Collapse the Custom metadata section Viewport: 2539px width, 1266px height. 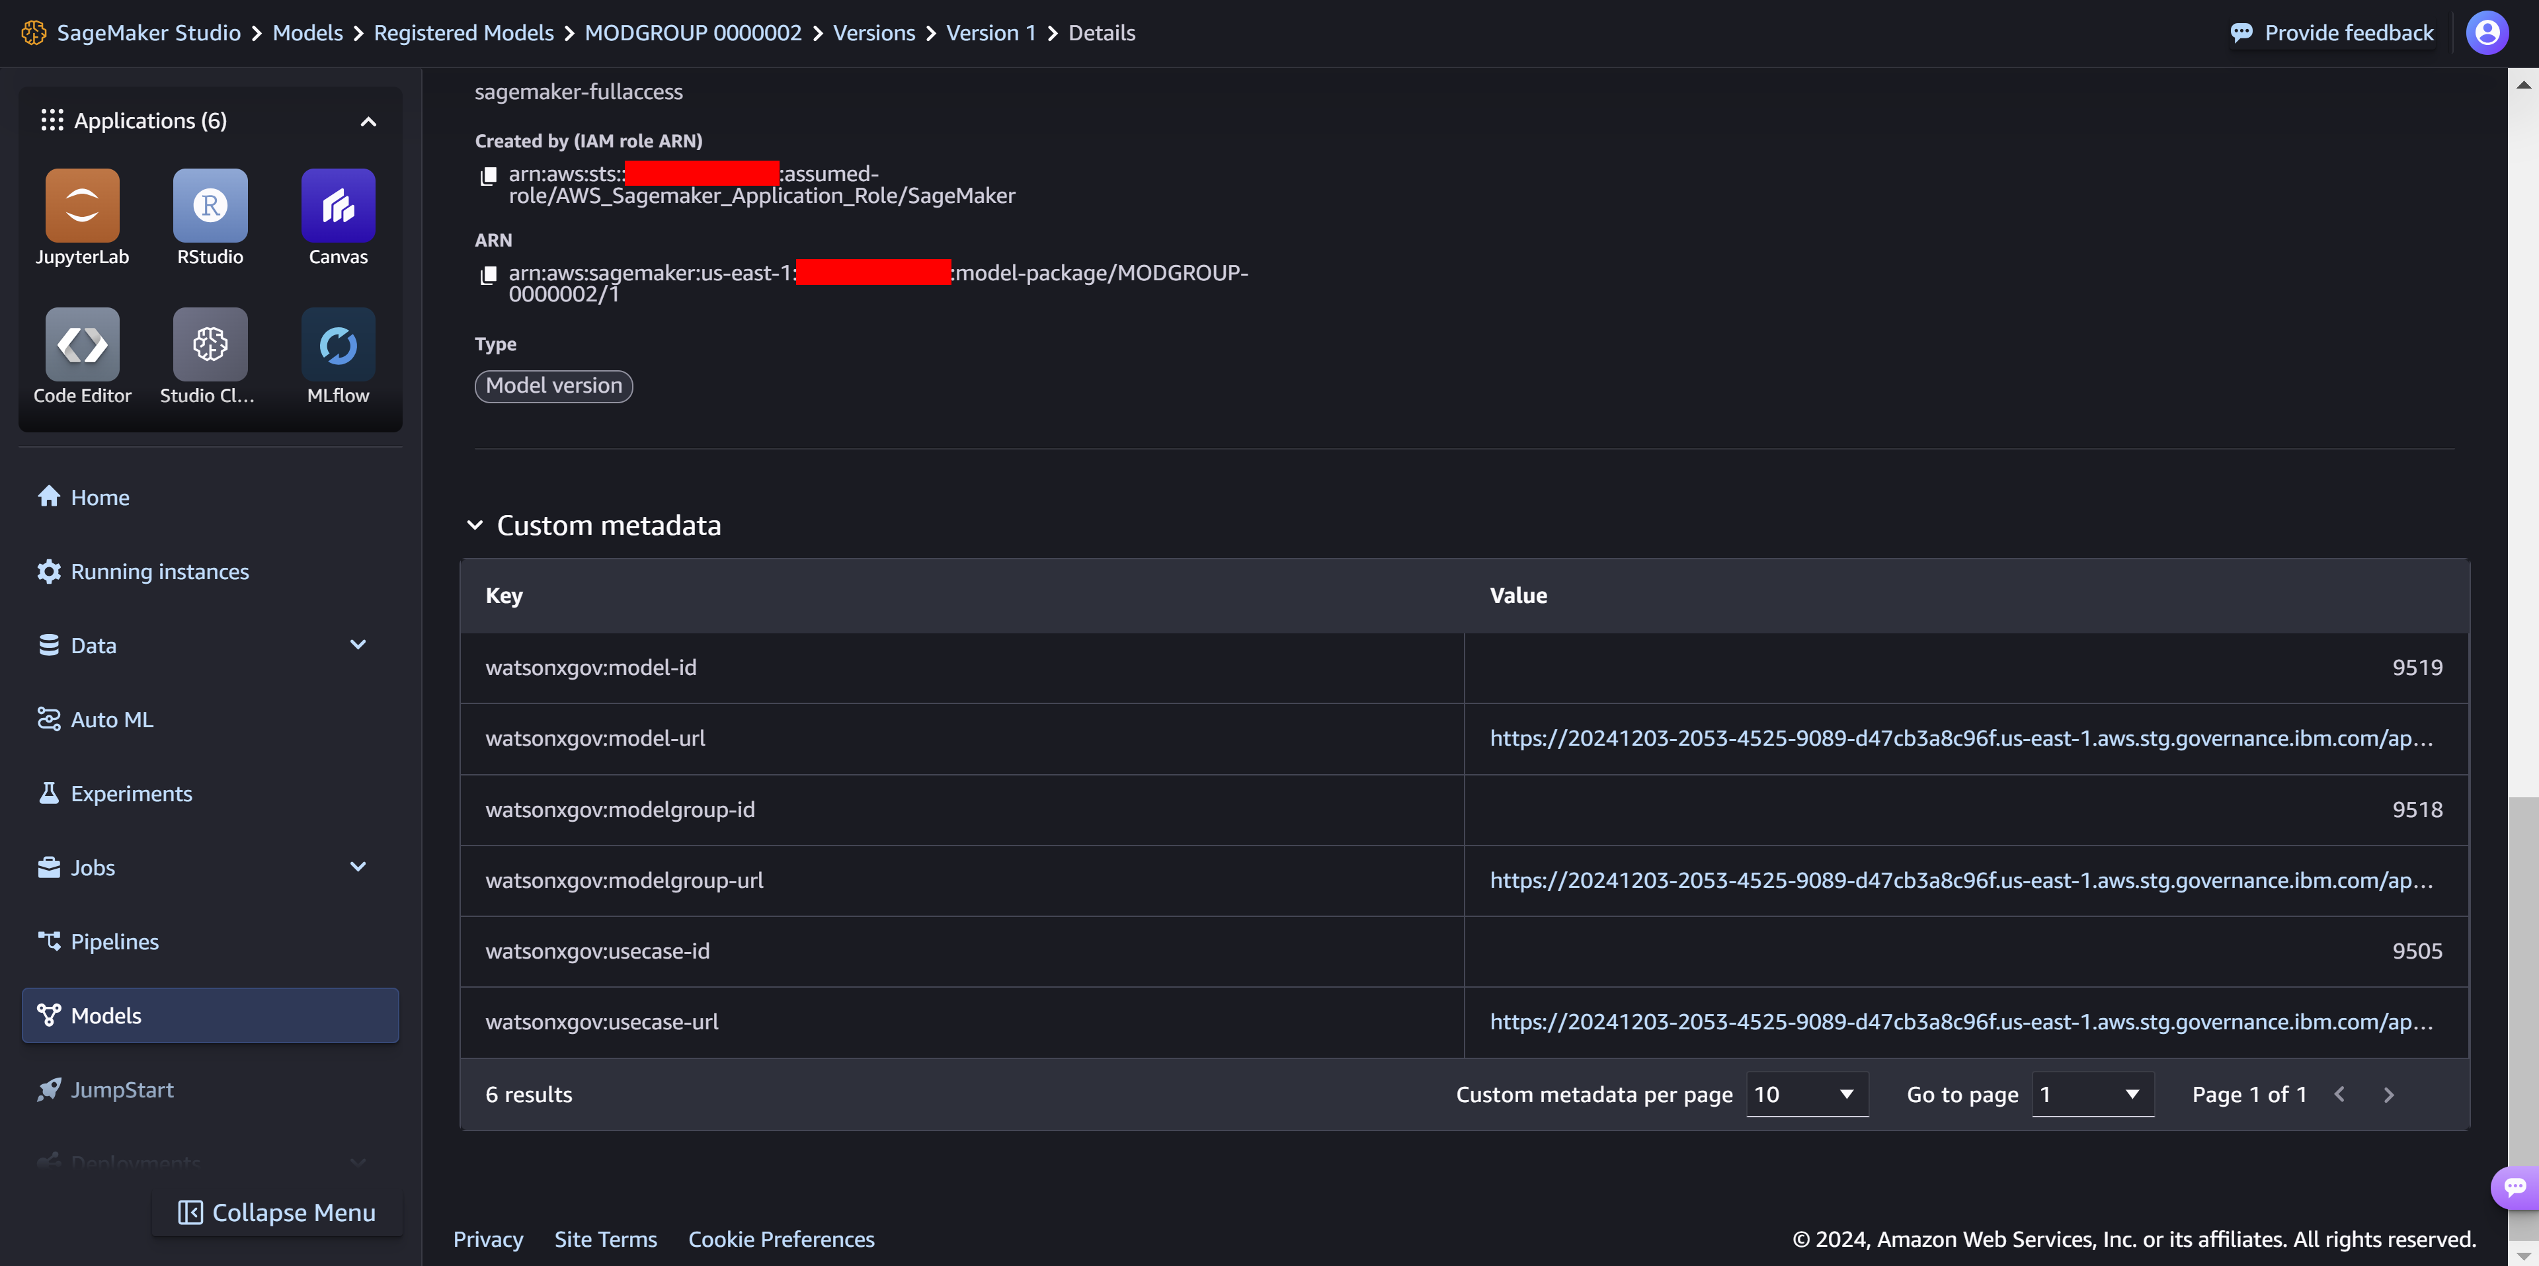476,524
